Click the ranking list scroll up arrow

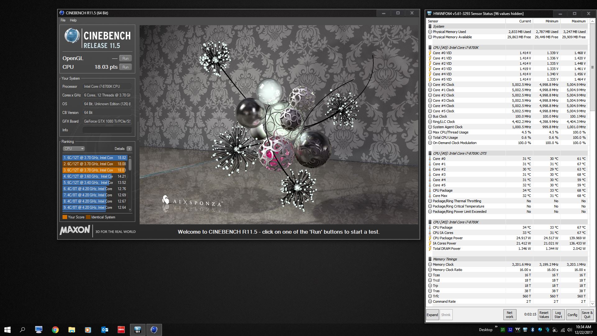tap(130, 156)
